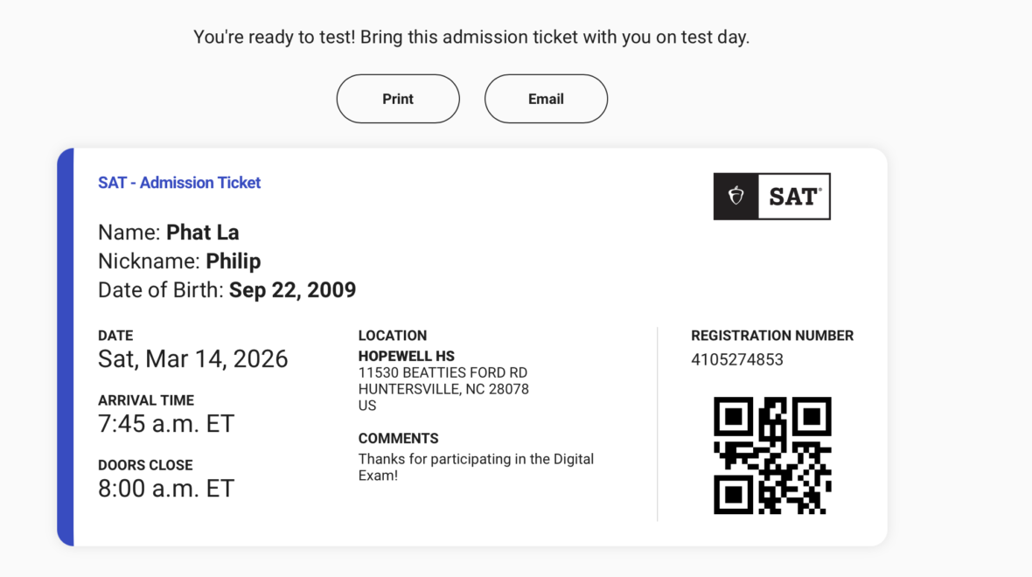The height and width of the screenshot is (577, 1032).
Task: Select the Date of Birth value
Action: 292,289
